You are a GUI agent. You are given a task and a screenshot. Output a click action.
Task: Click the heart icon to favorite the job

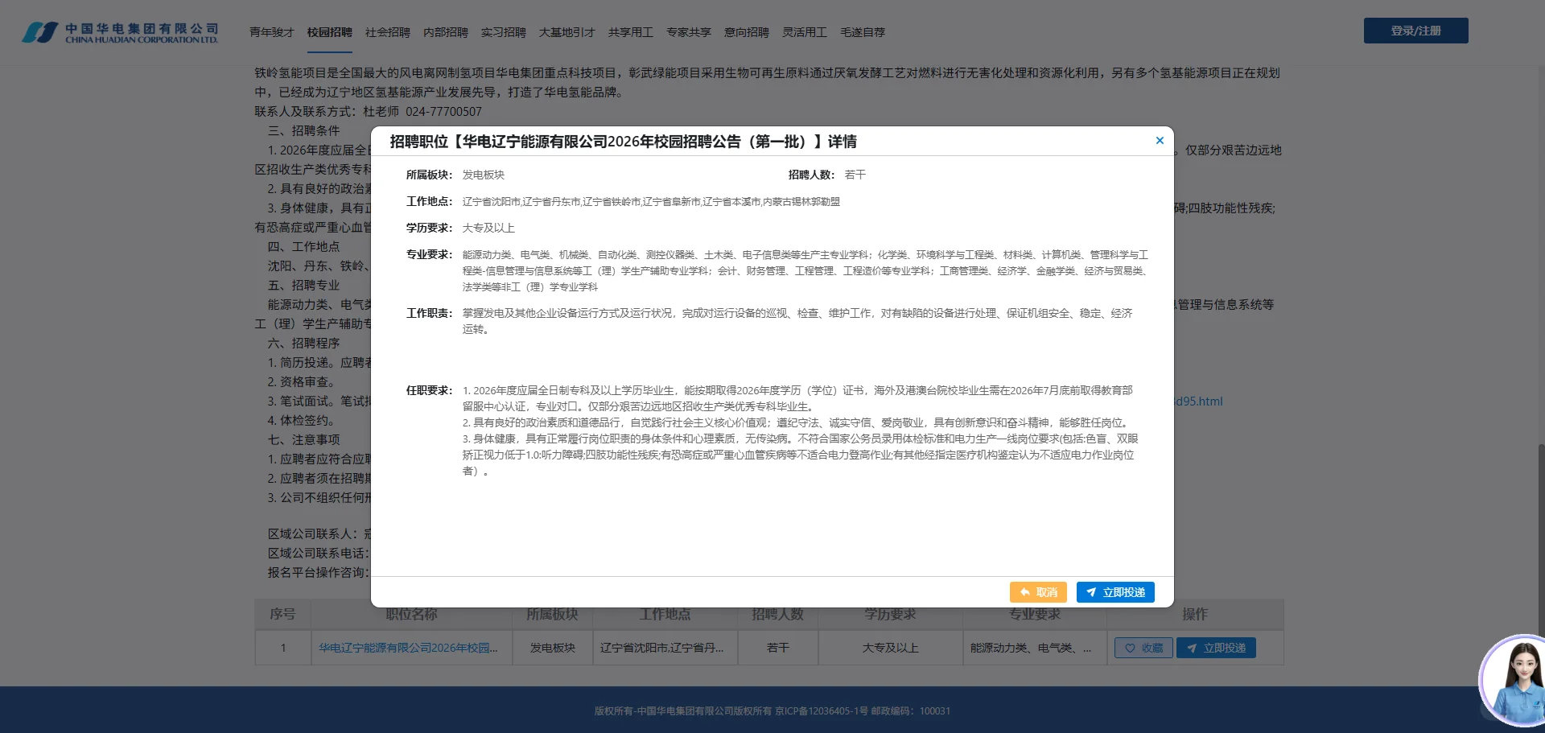(x=1130, y=648)
